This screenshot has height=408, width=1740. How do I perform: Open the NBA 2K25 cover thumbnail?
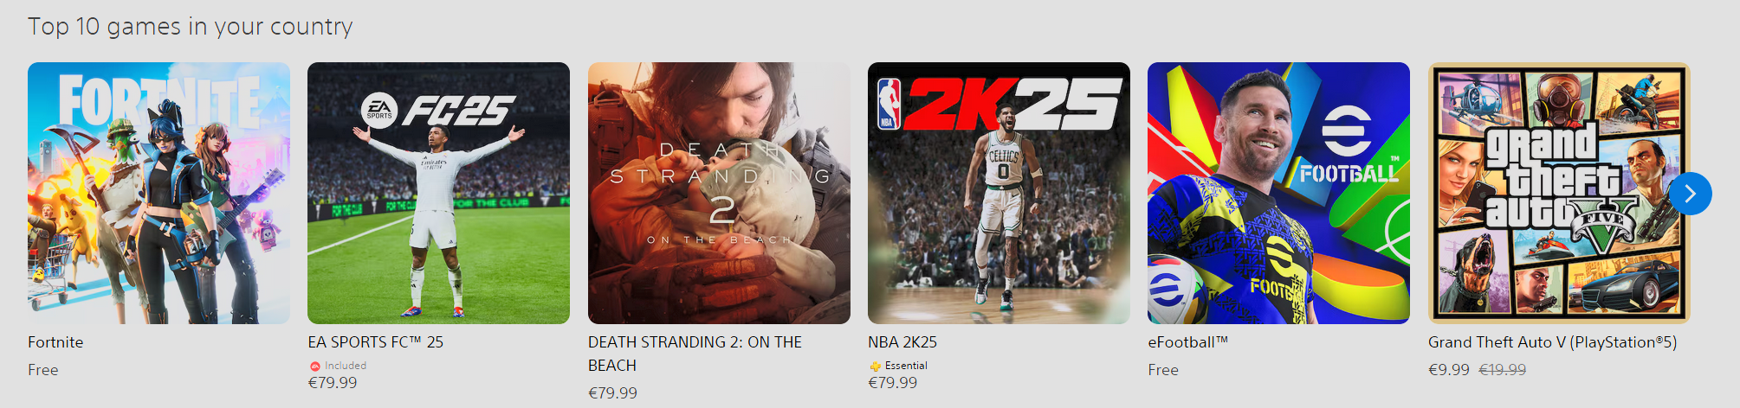pos(999,193)
